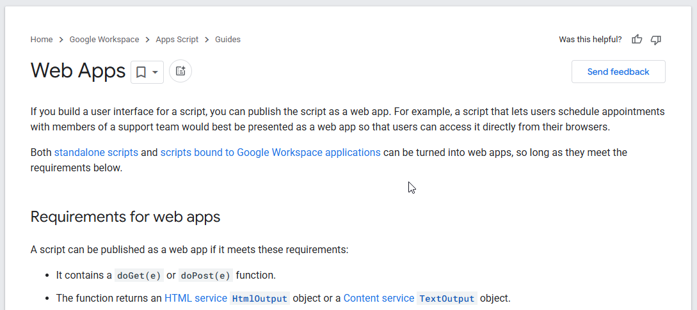Open the Content service link

[x=378, y=298]
